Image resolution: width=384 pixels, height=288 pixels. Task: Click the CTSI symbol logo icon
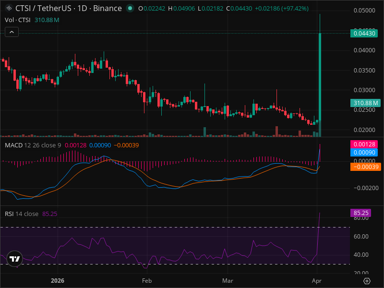[x=9, y=8]
